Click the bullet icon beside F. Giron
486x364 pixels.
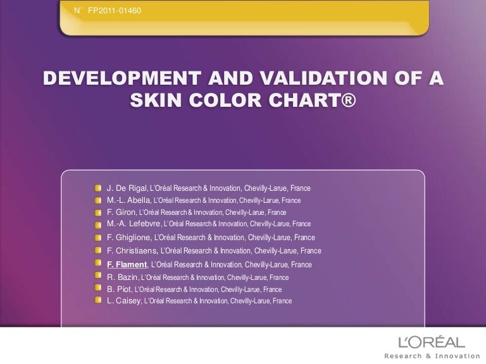99,212
